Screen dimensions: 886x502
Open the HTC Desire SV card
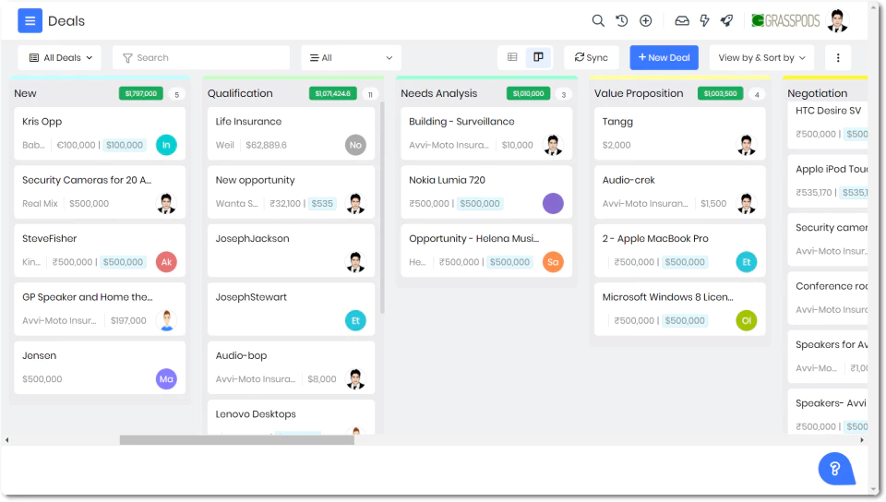(827, 126)
